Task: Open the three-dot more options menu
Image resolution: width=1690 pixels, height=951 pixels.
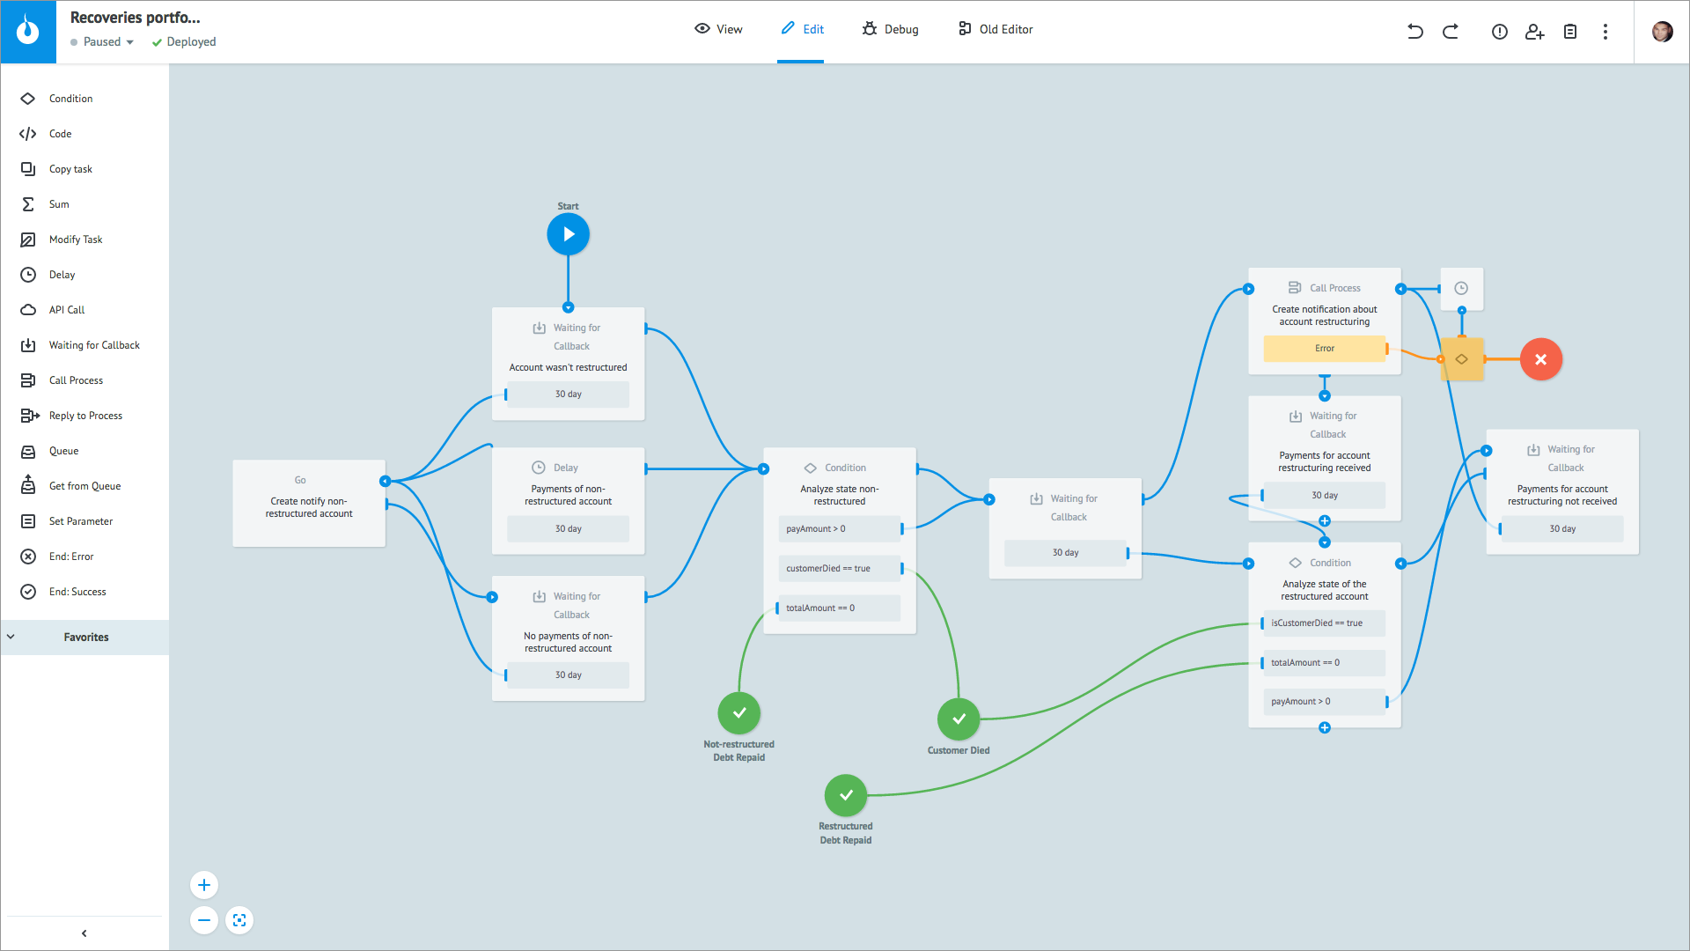Action: point(1605,32)
